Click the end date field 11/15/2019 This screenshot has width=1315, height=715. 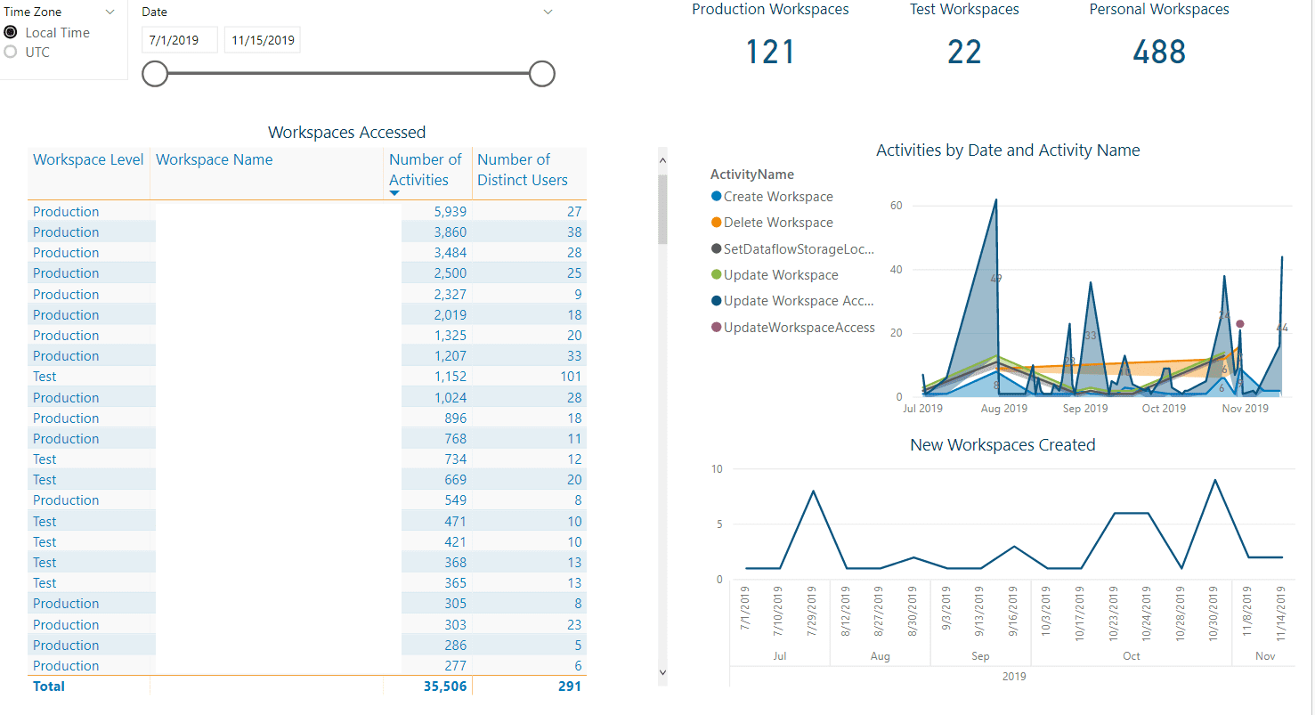point(263,40)
